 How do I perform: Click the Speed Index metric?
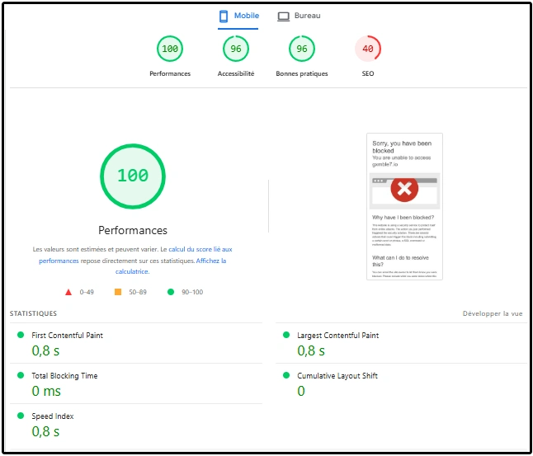click(52, 416)
